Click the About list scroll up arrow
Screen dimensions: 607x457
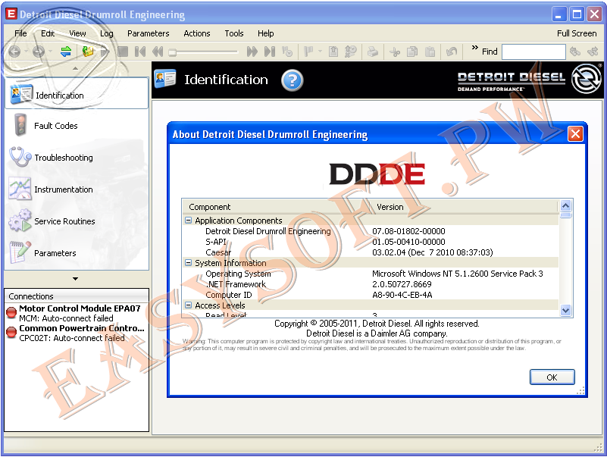[565, 205]
